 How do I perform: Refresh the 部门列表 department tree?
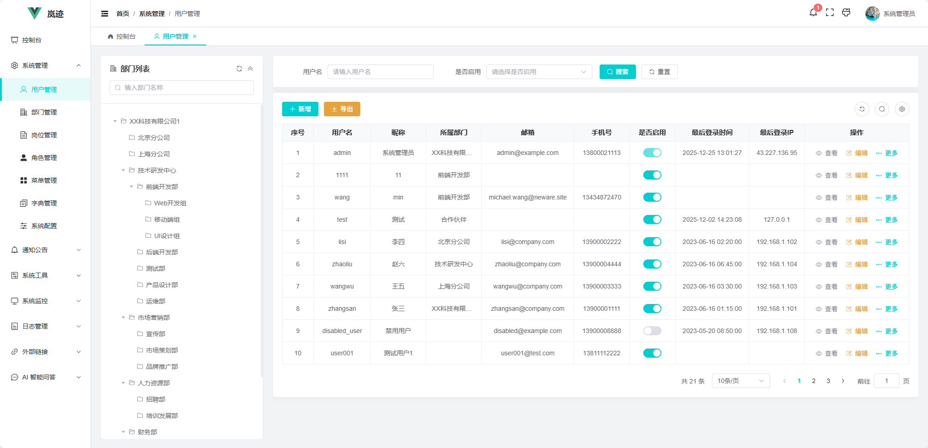point(239,68)
